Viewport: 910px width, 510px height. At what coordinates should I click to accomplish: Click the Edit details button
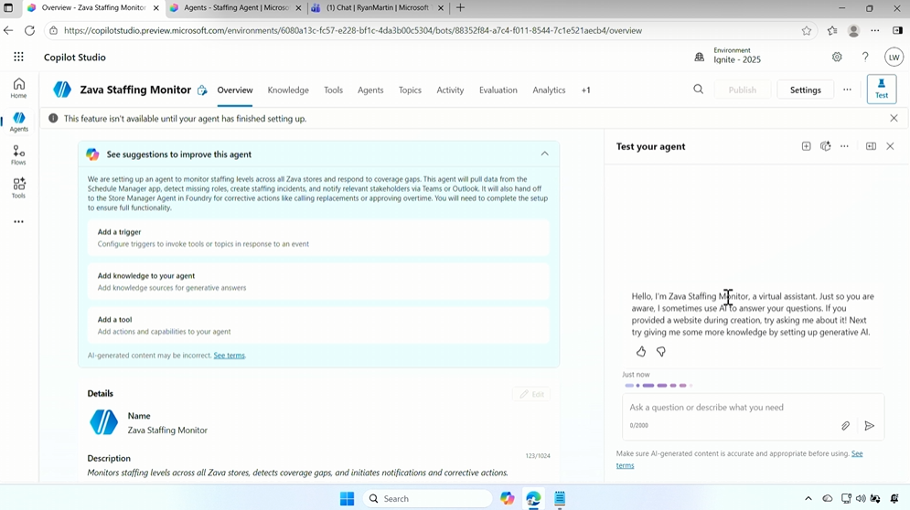click(531, 394)
